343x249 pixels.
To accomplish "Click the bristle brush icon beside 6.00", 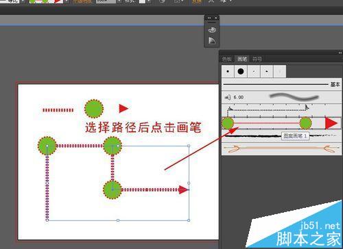I will [x=228, y=97].
